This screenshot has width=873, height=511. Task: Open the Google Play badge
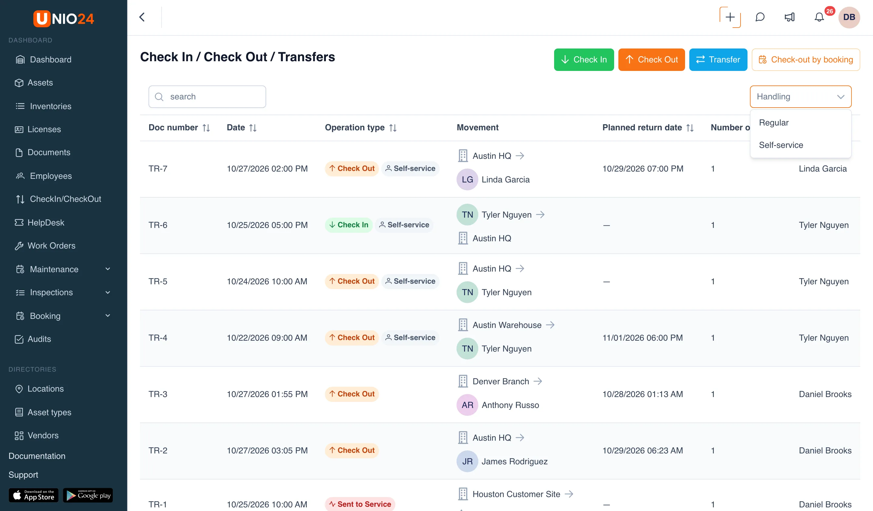click(x=88, y=495)
